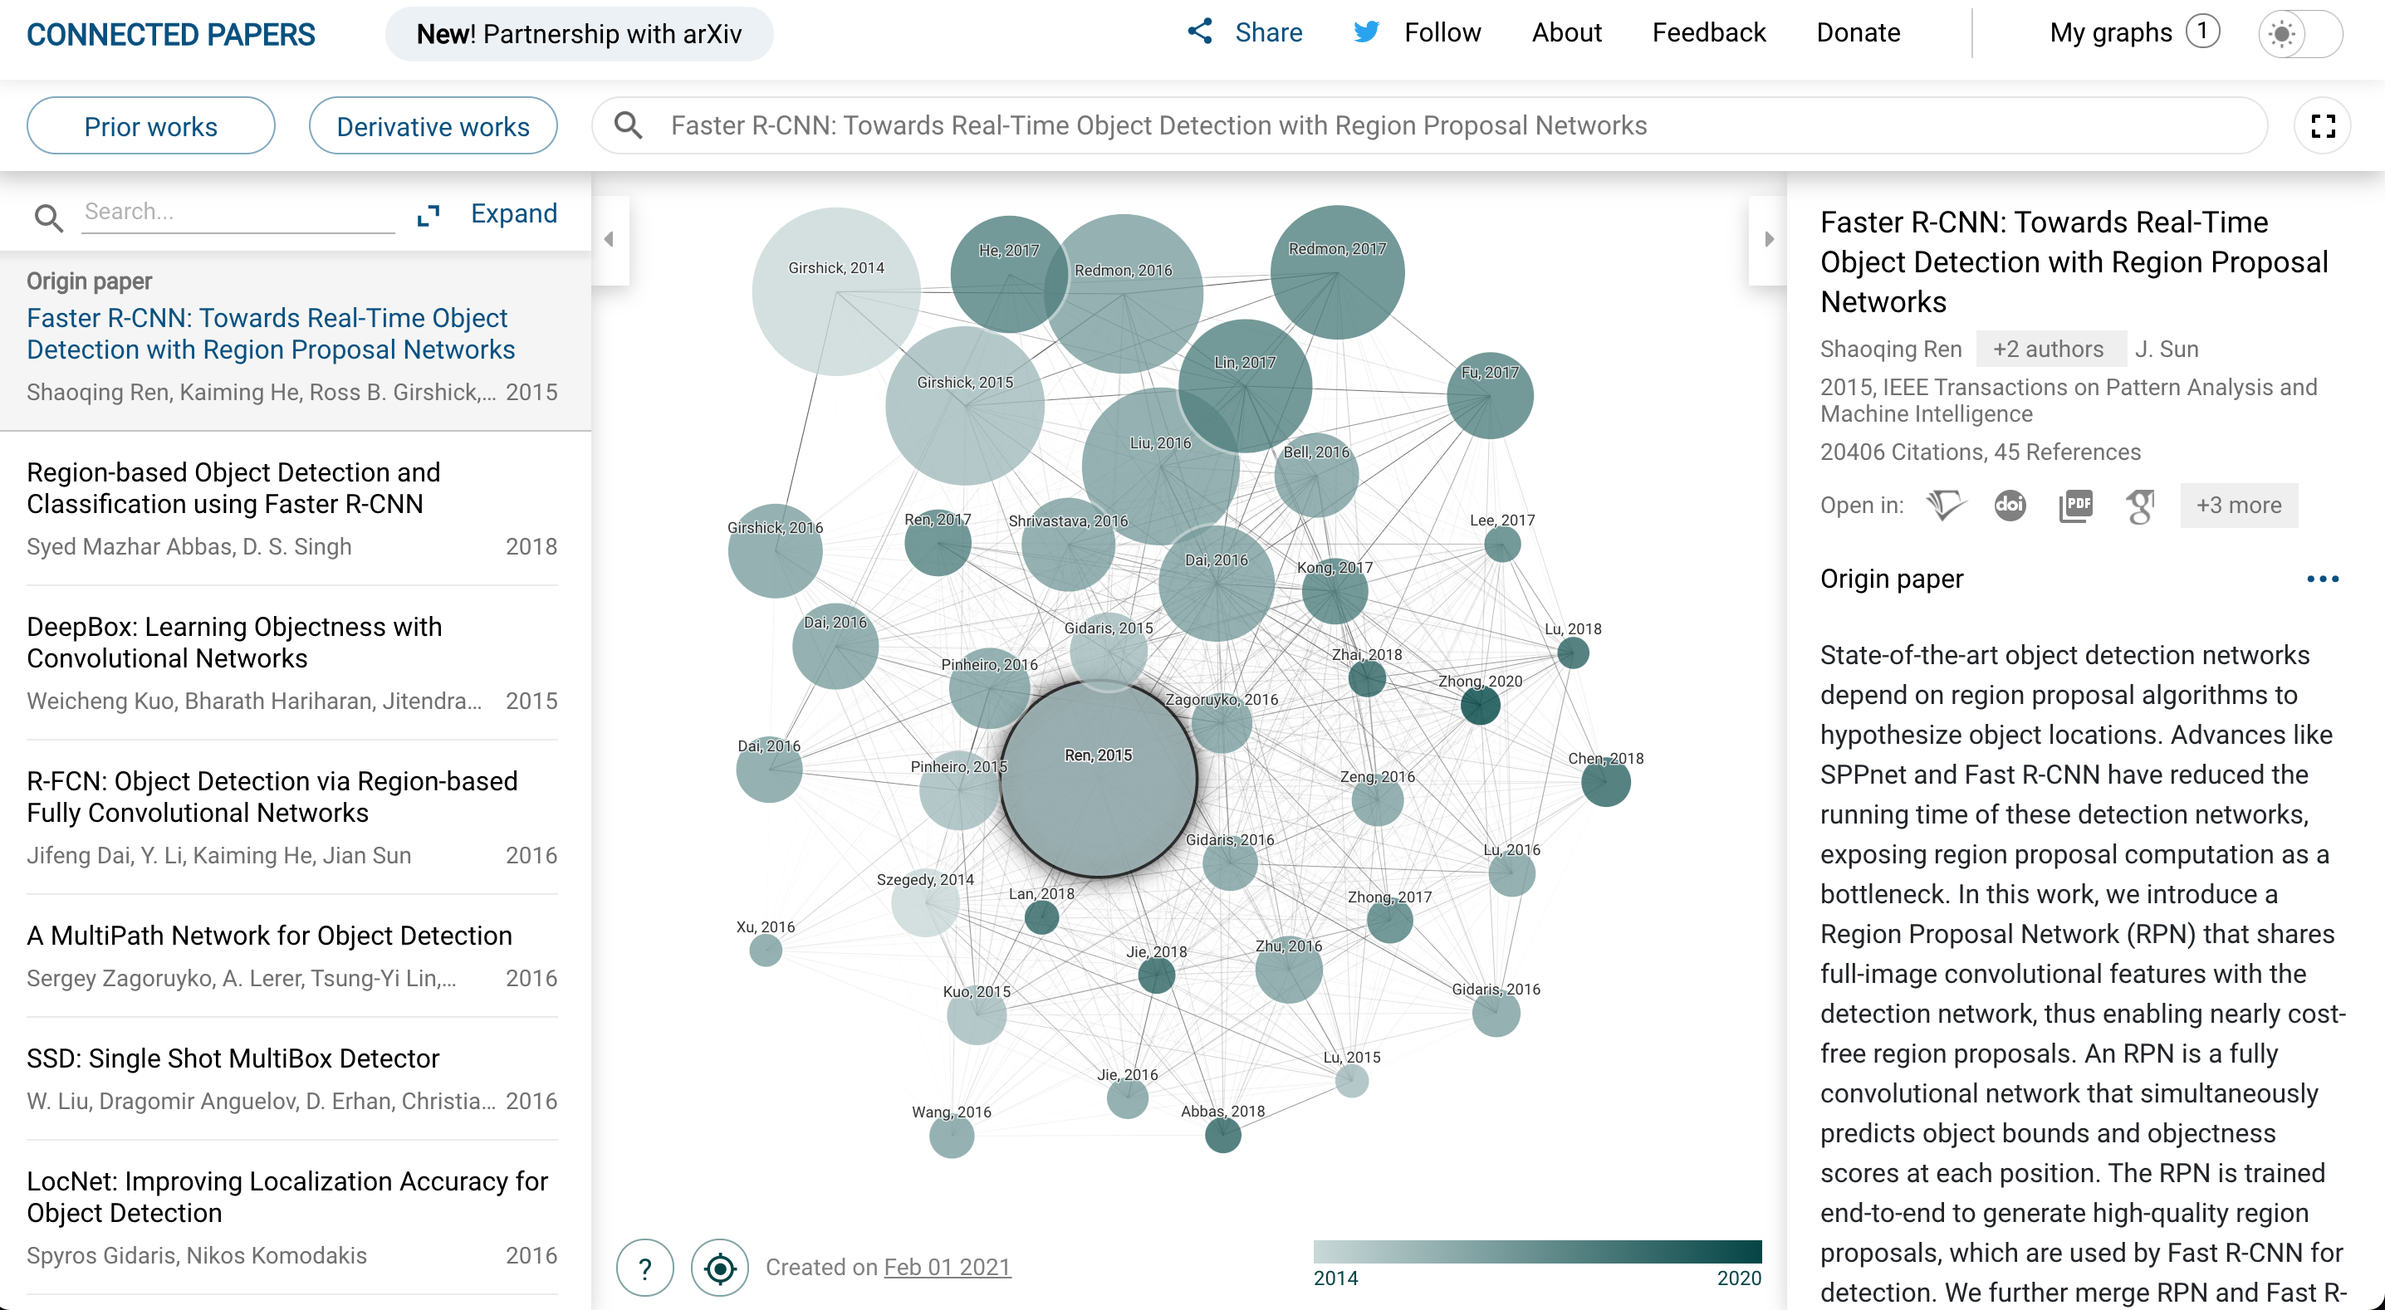The height and width of the screenshot is (1310, 2385).
Task: Click the Zhong, 2020 graph node
Action: coord(1480,706)
